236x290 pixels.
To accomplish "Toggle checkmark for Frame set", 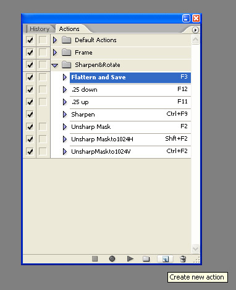I will coord(30,52).
